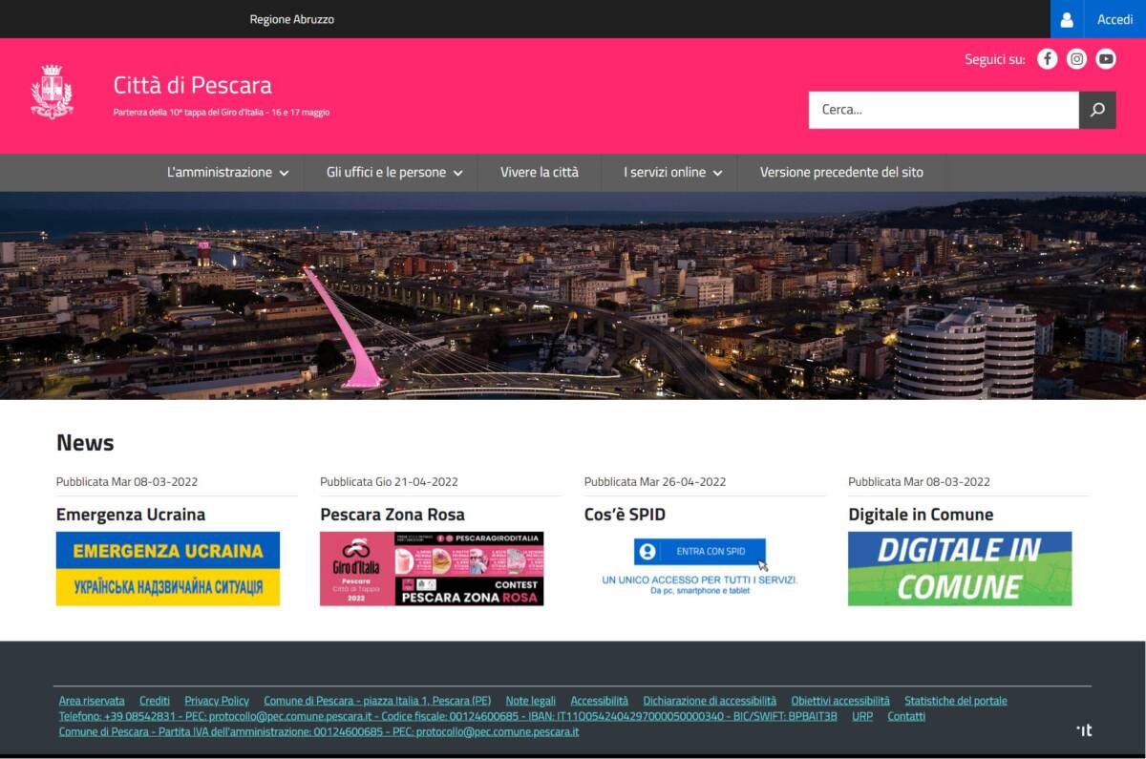This screenshot has height=759, width=1146.
Task: Click the 'Seguici su:' label
Action: [x=995, y=59]
